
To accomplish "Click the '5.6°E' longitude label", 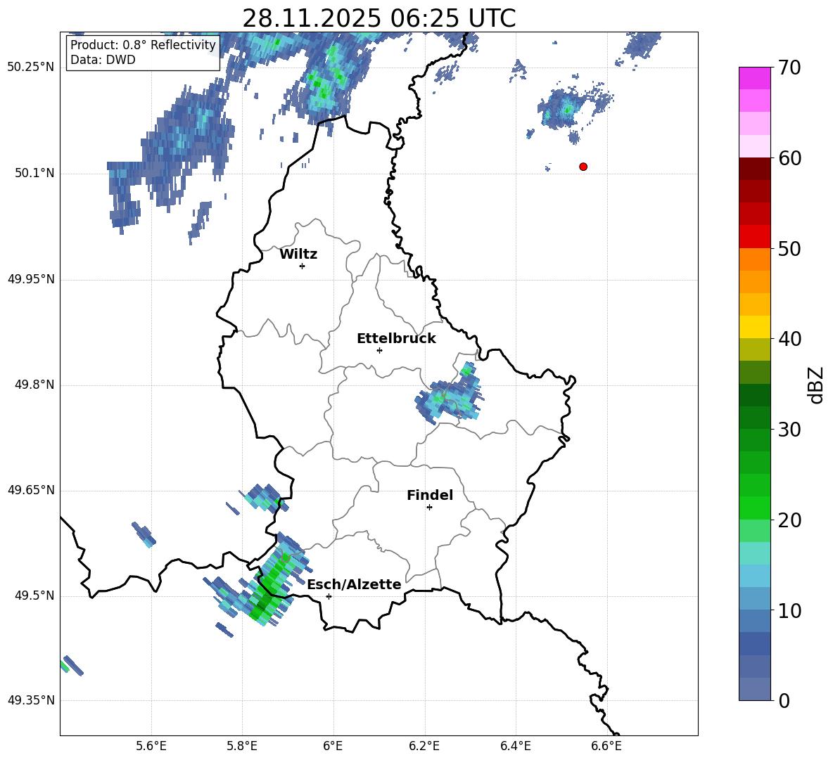I will [x=151, y=746].
